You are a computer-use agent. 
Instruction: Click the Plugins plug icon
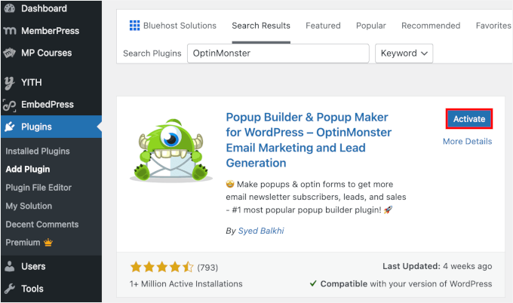click(x=10, y=127)
